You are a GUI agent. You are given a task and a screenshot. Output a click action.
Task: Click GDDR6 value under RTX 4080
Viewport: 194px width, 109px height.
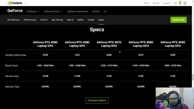coord(77,87)
